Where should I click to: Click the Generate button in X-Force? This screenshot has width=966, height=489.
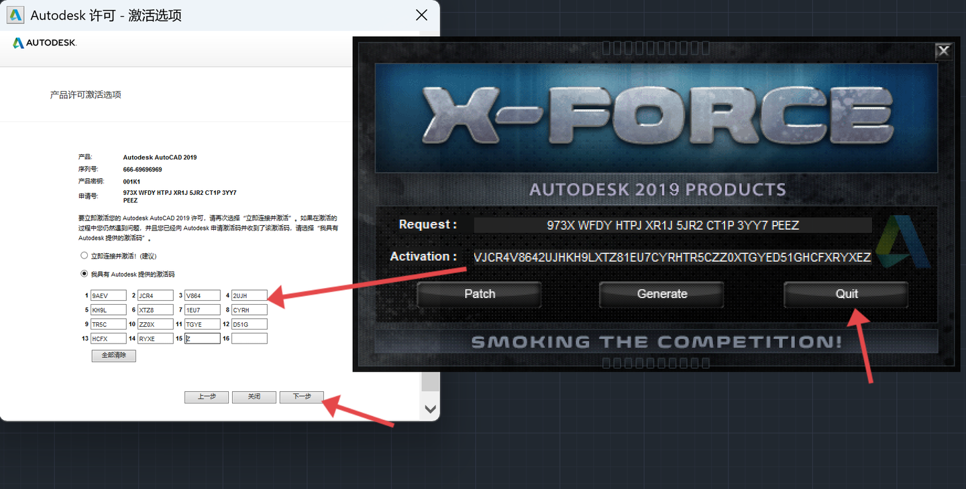[662, 294]
